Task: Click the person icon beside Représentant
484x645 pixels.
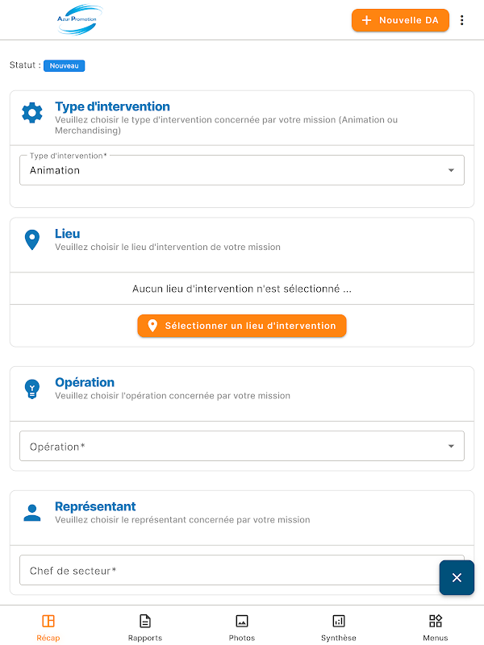Action: coord(32,513)
